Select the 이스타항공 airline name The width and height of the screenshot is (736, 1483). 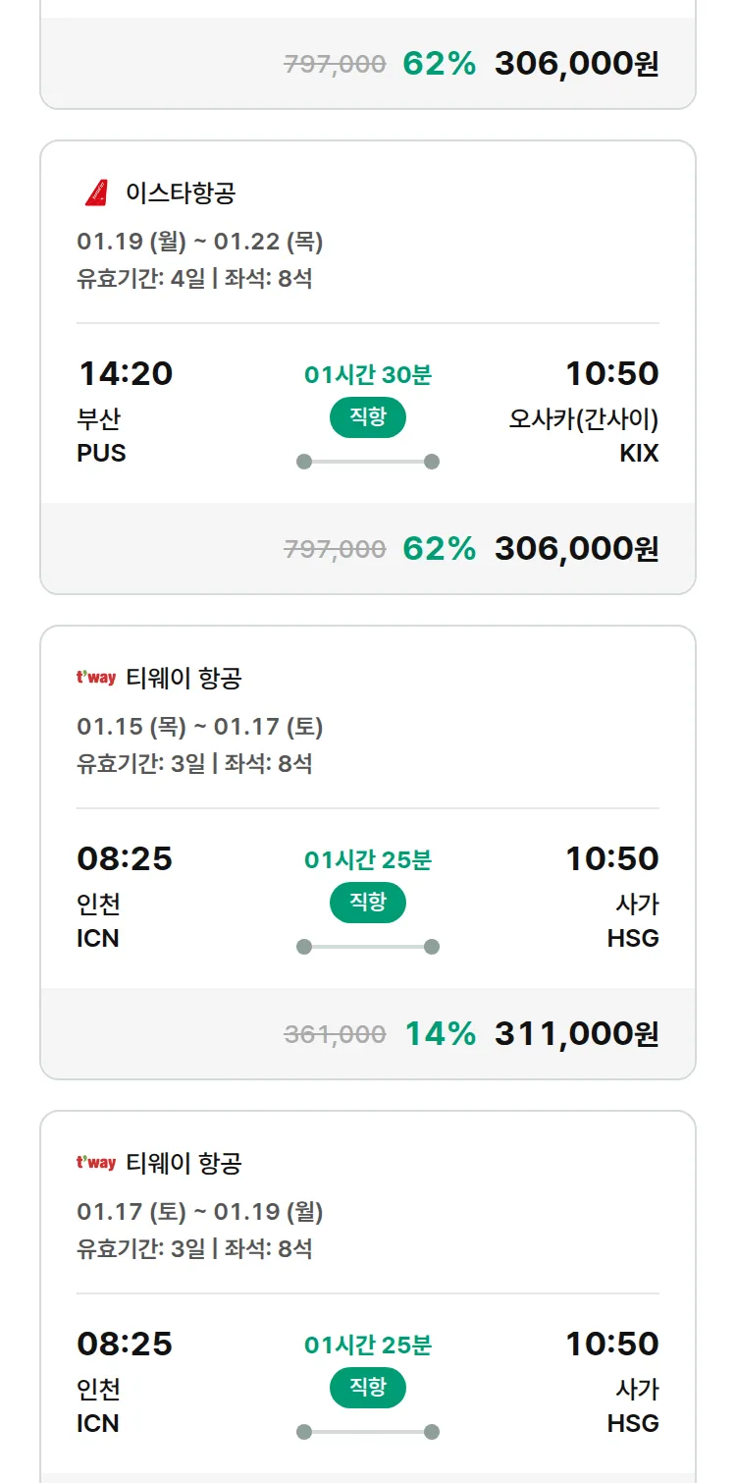point(181,192)
